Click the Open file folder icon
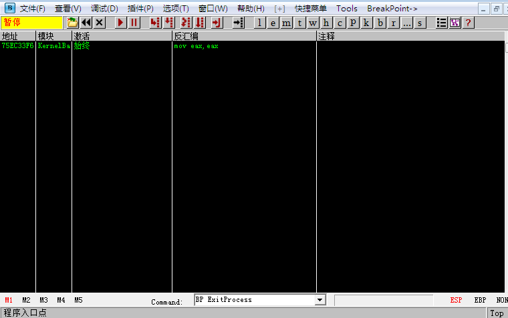The height and width of the screenshot is (318, 508). click(73, 23)
